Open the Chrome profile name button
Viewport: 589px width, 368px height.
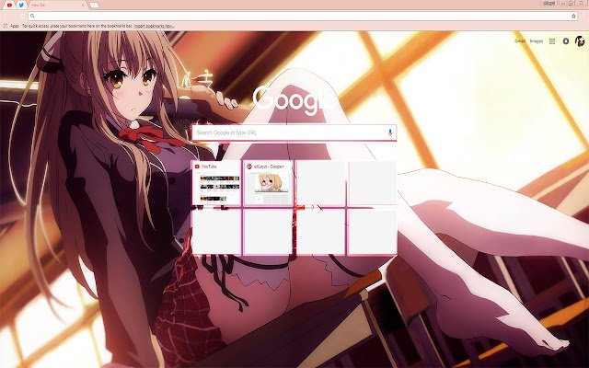[549, 3]
